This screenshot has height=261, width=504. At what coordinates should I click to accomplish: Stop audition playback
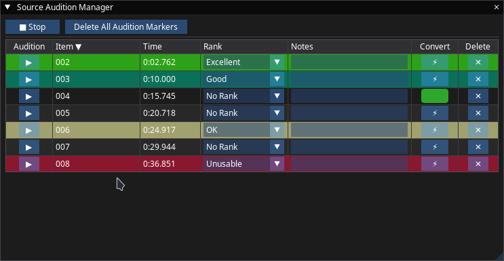coord(33,27)
